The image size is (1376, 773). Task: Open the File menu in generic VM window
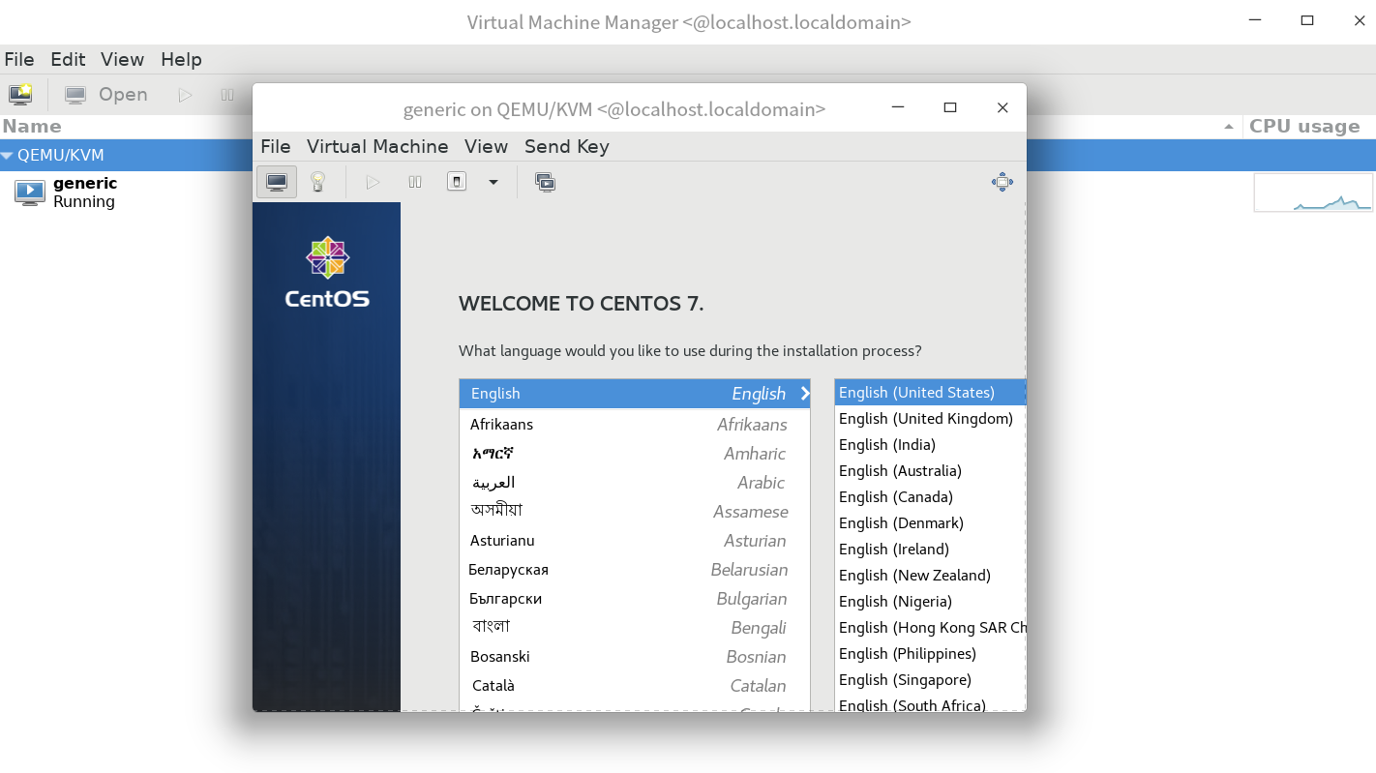pos(276,146)
